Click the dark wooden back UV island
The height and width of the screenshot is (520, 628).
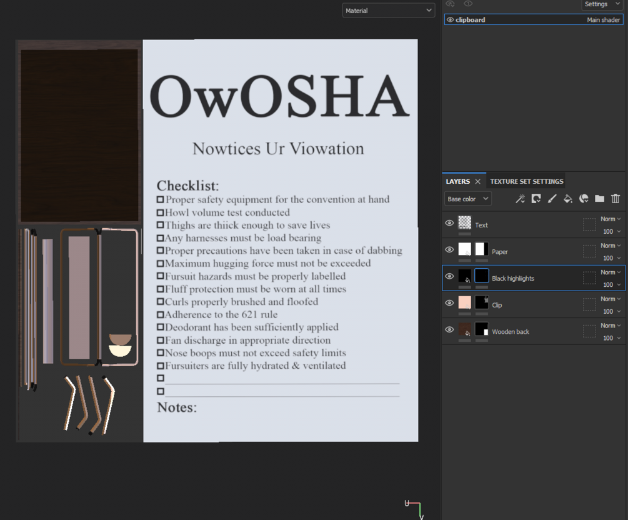(79, 135)
